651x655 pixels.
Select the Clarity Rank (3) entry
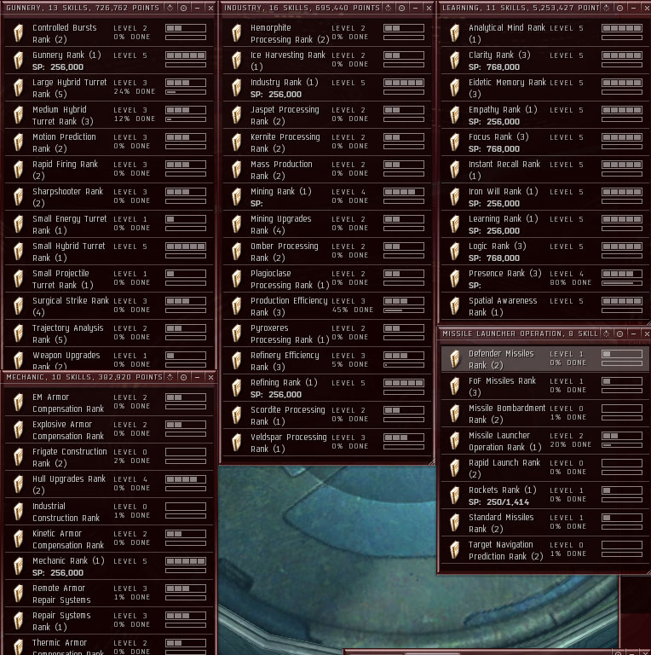pos(545,61)
